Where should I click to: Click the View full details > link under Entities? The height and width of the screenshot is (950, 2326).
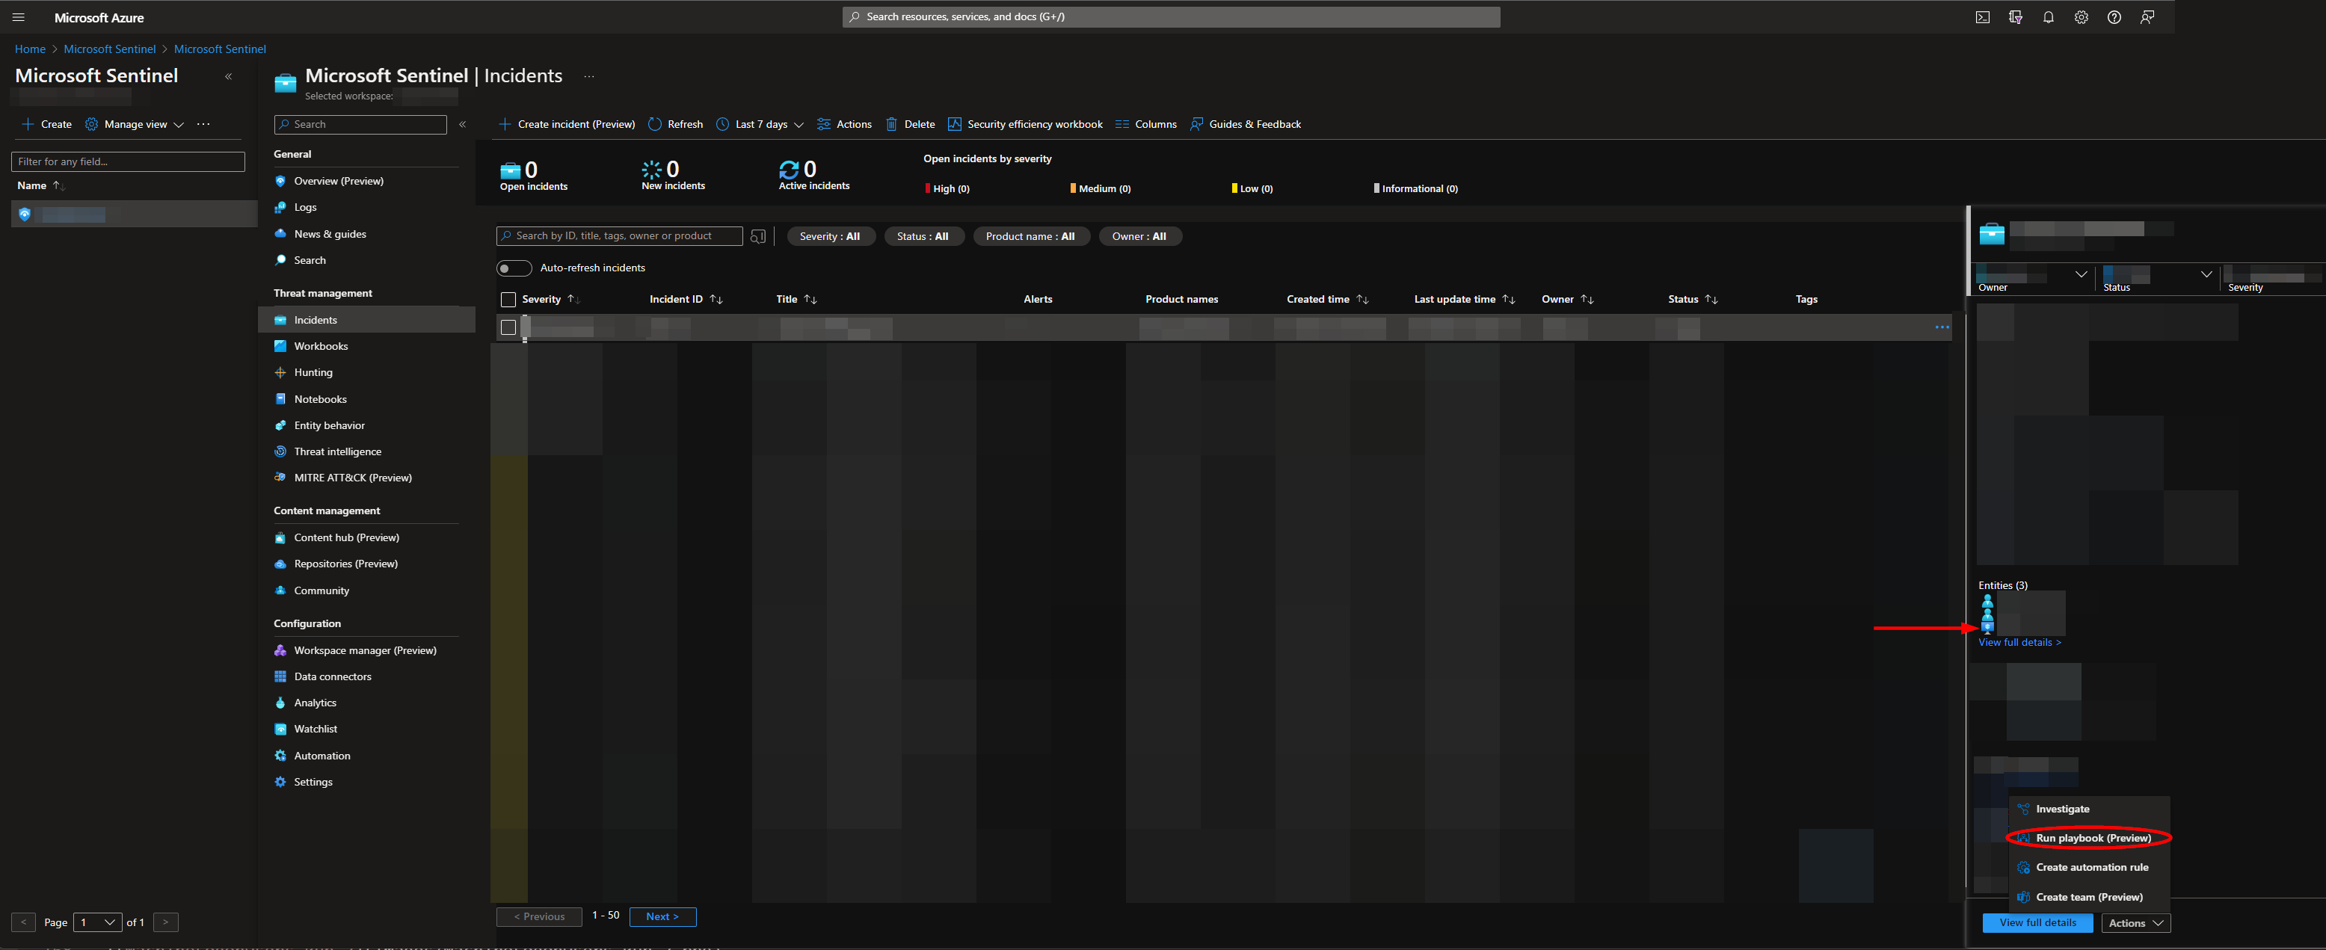pyautogui.click(x=2019, y=643)
